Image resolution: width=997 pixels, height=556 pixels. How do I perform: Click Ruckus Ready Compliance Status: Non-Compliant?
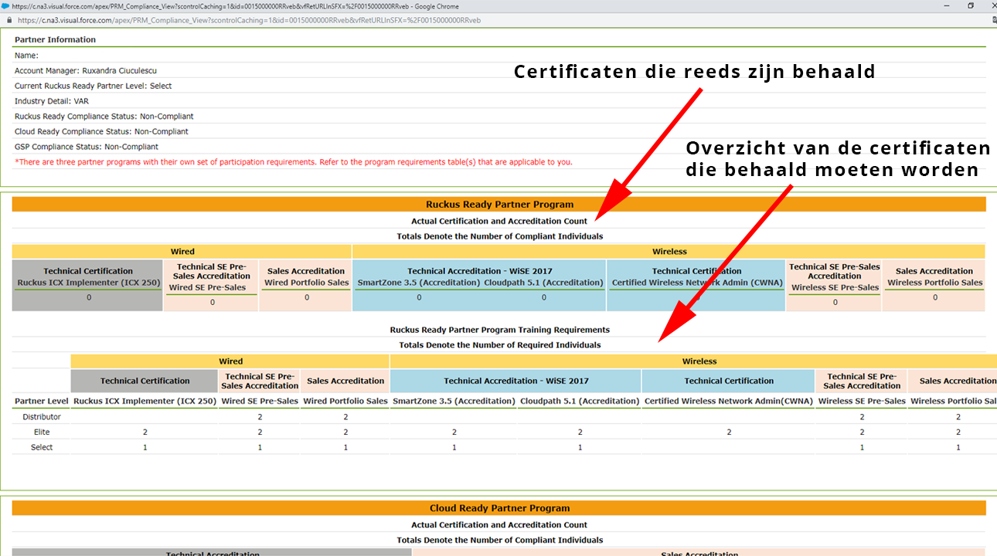point(104,116)
